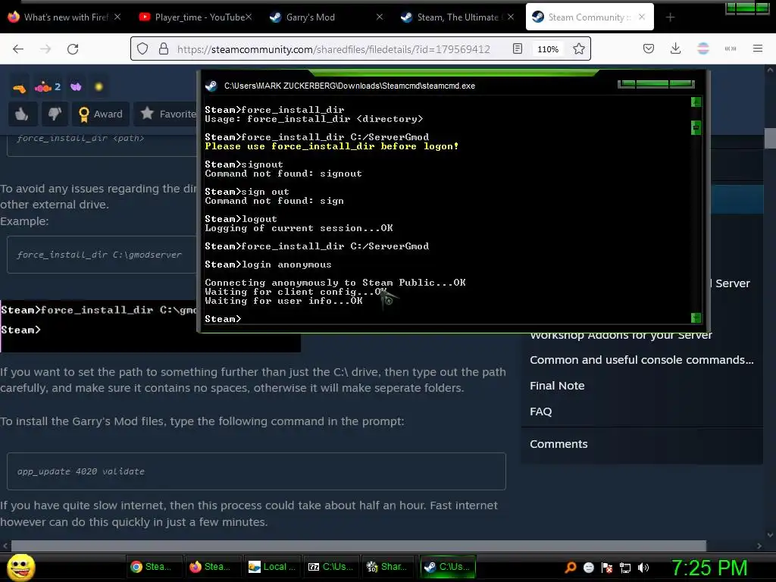Open the smiley Start button

20,567
